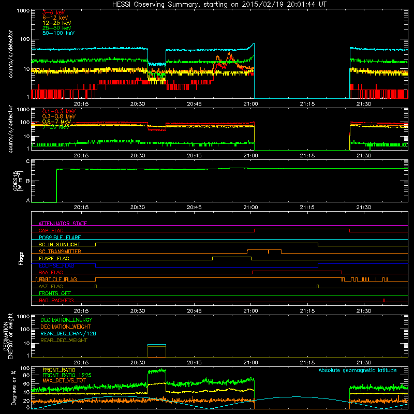Click the 0.3-0.8 MeV legend label
This screenshot has height=414, width=414.
[59, 116]
